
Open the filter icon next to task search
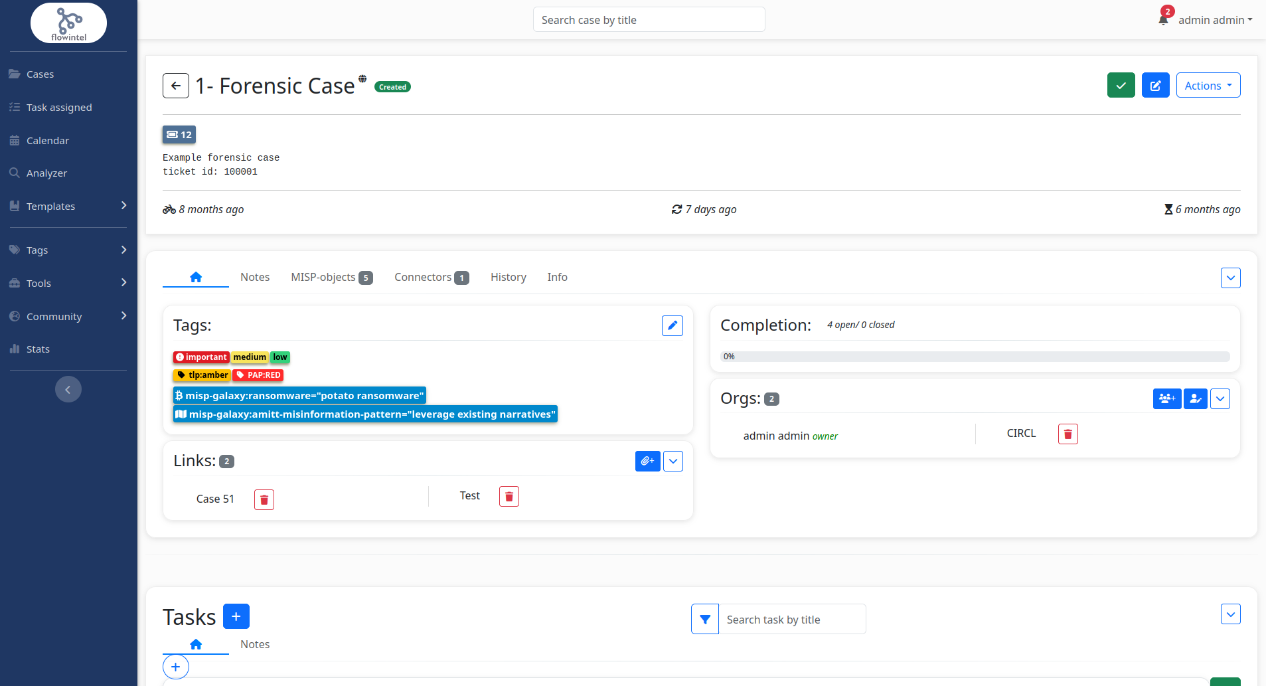704,618
